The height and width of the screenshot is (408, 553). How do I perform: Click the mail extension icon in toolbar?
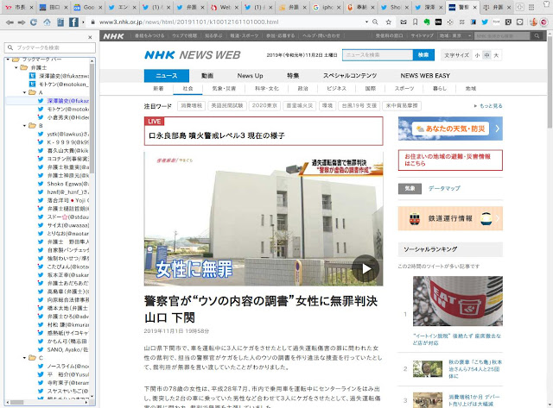[x=404, y=22]
